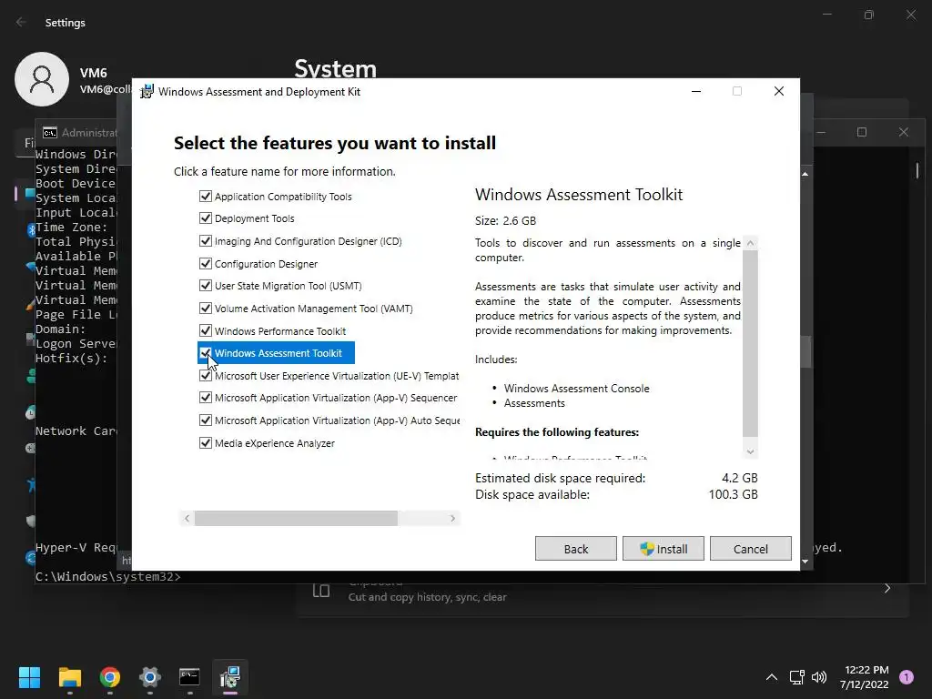
Task: Click Command Prompt title bar icon
Action: 50,133
